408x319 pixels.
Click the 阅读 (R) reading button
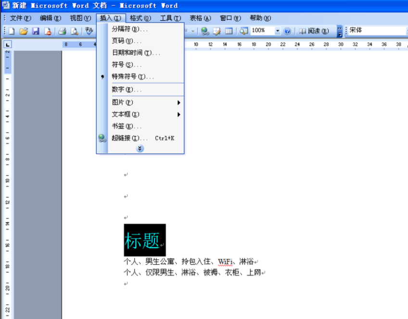[314, 31]
